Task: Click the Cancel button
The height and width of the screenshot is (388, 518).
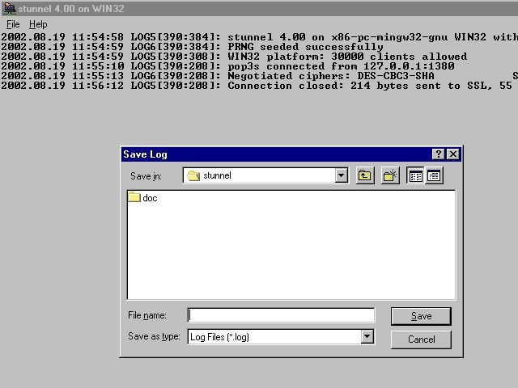Action: (421, 339)
